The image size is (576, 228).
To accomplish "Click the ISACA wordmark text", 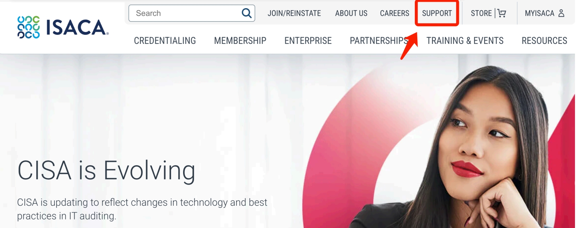I will point(77,27).
